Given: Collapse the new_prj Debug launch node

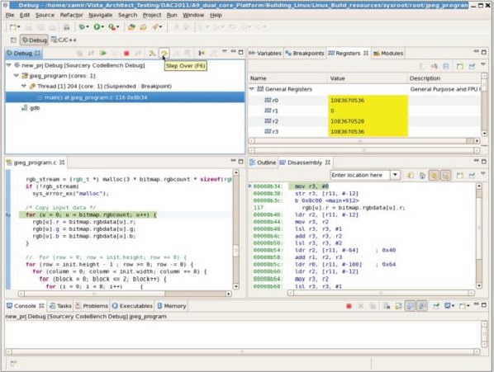Looking at the screenshot, I should click(x=9, y=65).
